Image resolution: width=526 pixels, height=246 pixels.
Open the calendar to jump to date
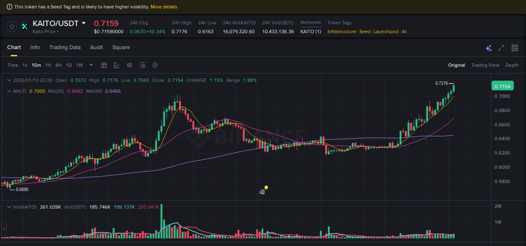pos(104,65)
